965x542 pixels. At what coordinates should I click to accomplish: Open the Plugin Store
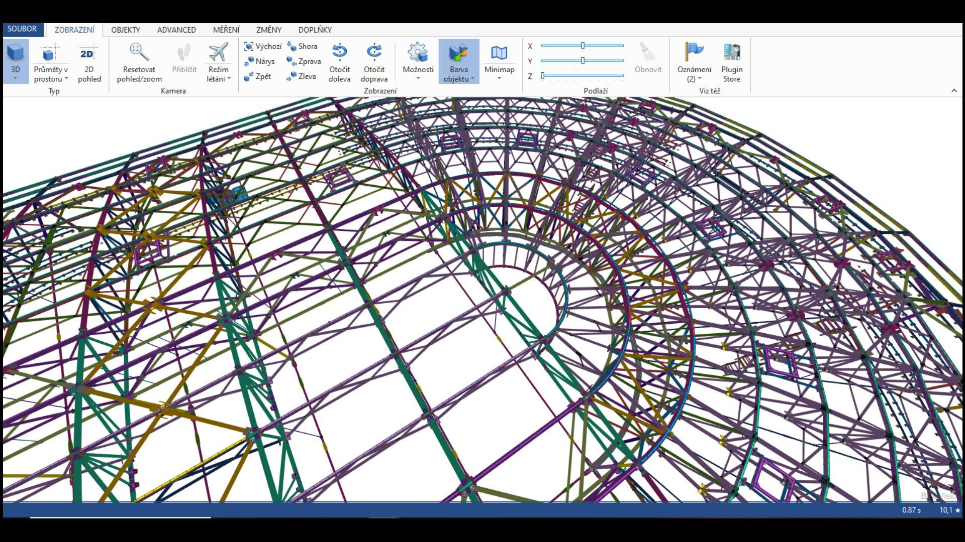point(732,62)
